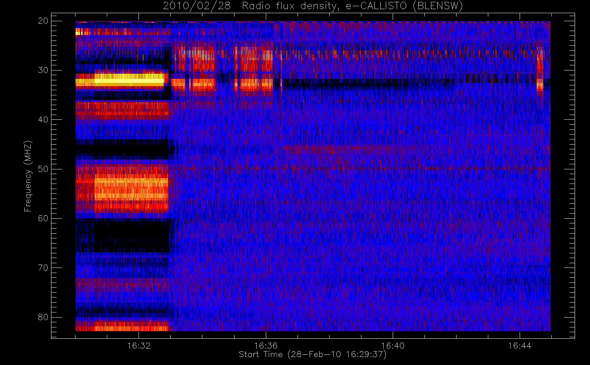Screen dimensions: 590x365
Task: Click the 30 frequency tick label
Action: [43, 70]
